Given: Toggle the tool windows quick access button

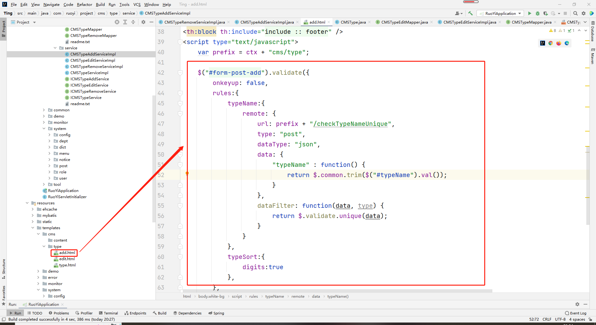Looking at the screenshot, I should point(4,319).
